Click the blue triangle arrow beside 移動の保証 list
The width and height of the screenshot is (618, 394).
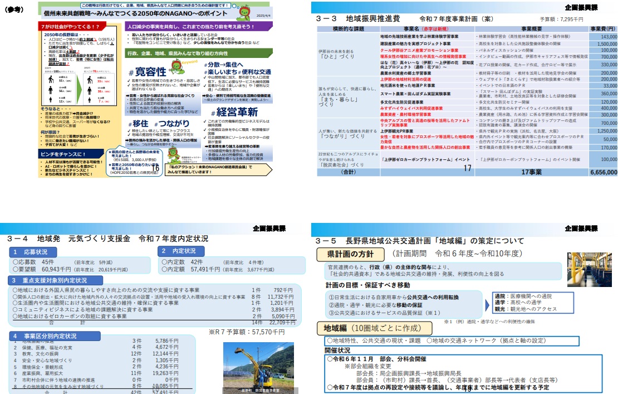487,305
